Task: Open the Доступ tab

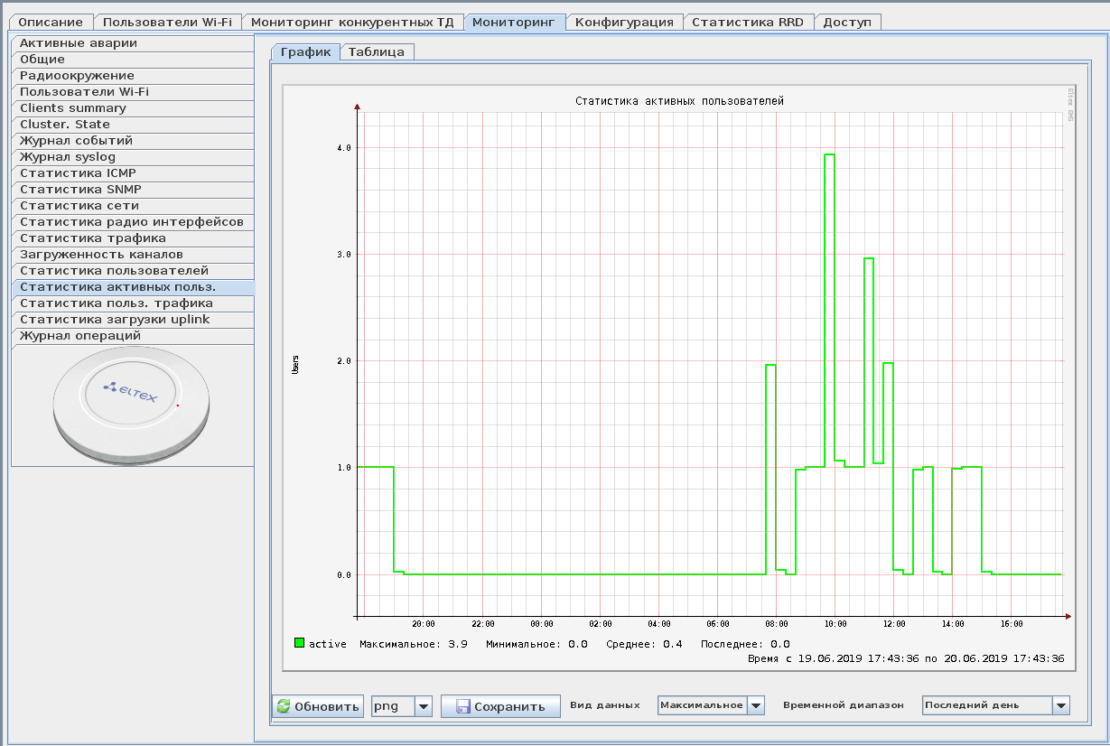Action: [847, 22]
